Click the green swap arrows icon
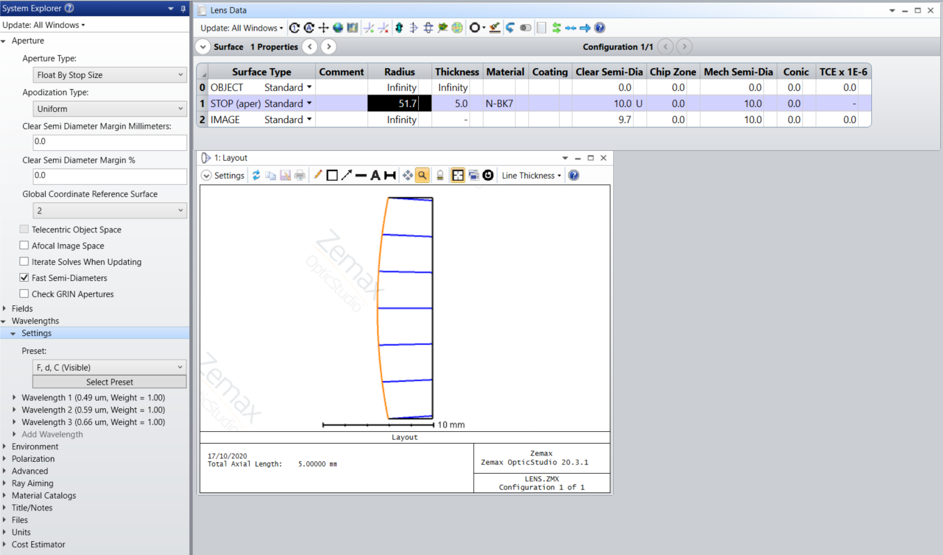943x555 pixels. (557, 28)
